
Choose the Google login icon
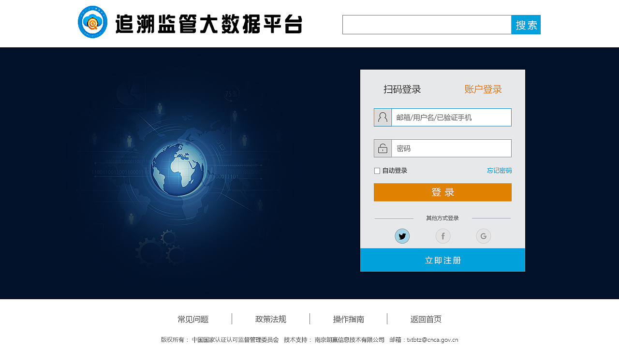click(x=483, y=236)
